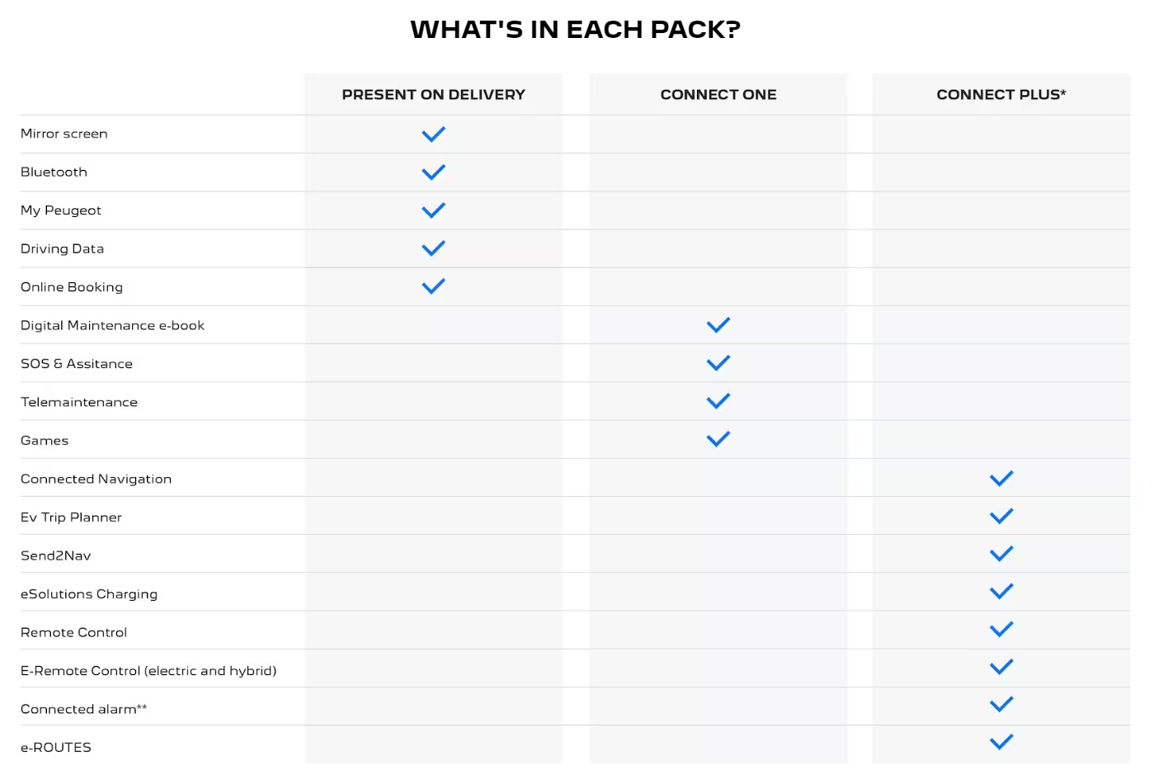
Task: Select the Ev Trip Planner checkmark
Action: click(x=1001, y=517)
